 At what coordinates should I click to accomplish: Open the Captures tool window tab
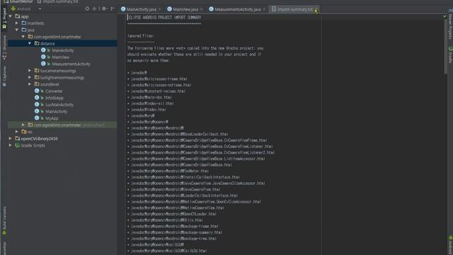[4, 76]
